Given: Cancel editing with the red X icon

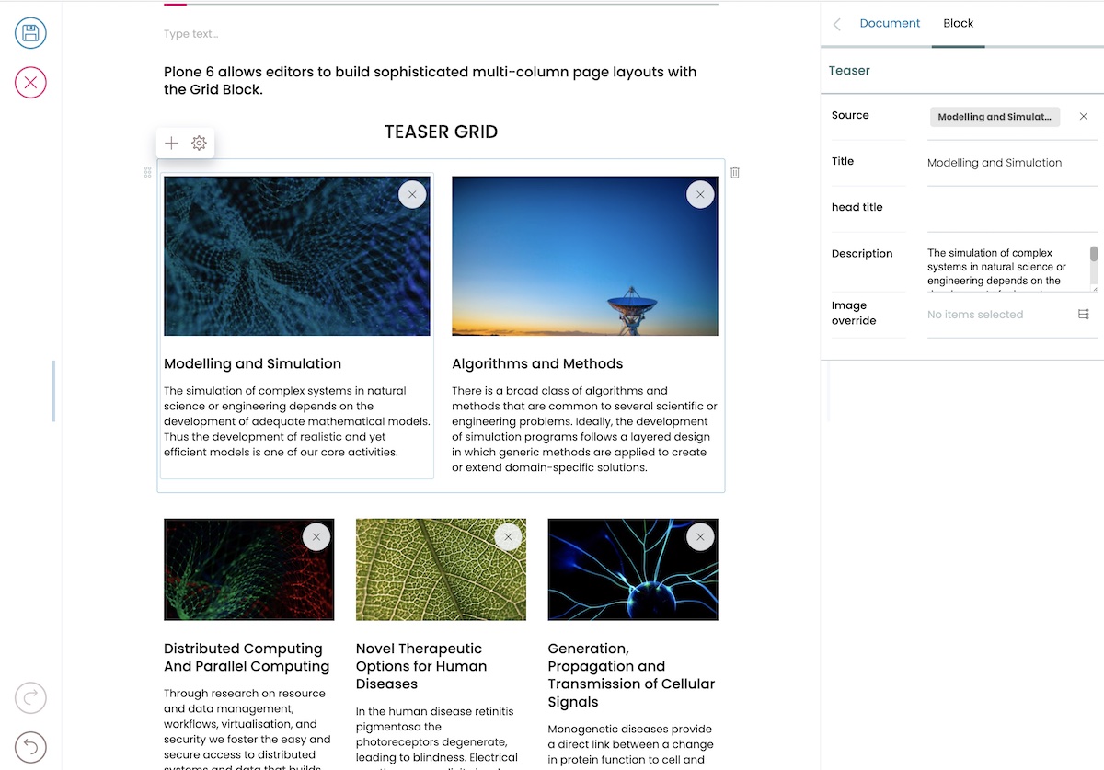Looking at the screenshot, I should tap(30, 83).
